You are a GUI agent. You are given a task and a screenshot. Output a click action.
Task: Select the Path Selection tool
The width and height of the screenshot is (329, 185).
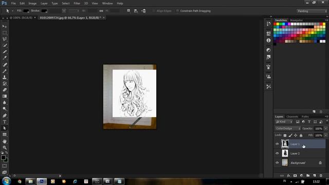tap(5, 128)
